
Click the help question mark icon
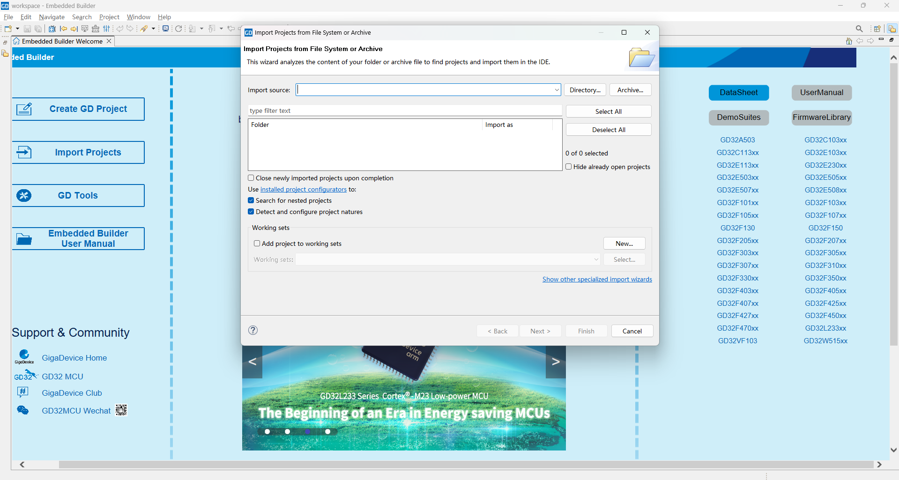[253, 330]
